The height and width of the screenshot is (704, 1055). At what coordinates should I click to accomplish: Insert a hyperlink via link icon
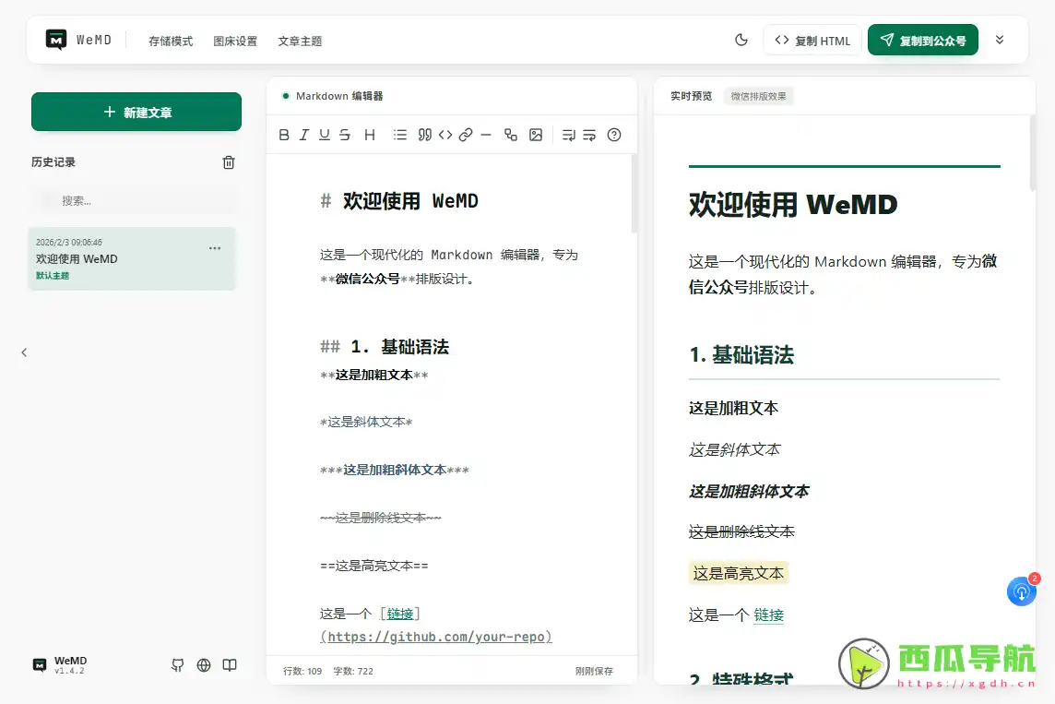[x=466, y=135]
